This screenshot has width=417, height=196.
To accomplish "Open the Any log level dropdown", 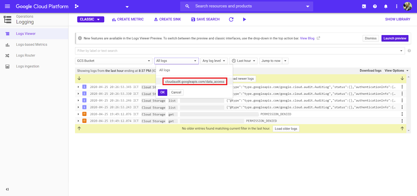I will (x=214, y=61).
